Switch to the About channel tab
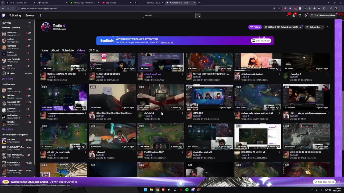The image size is (344, 193). (55, 50)
